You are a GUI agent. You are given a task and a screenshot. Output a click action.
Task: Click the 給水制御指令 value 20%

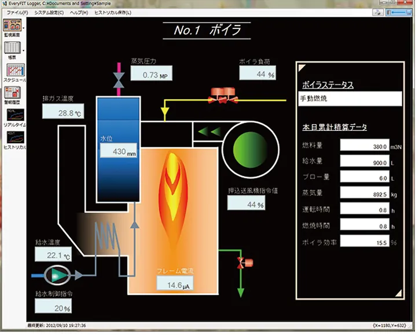click(x=53, y=306)
